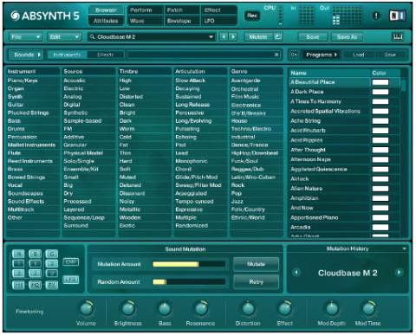The image size is (416, 335).
Task: Click the Mod Time knob
Action: point(368,308)
